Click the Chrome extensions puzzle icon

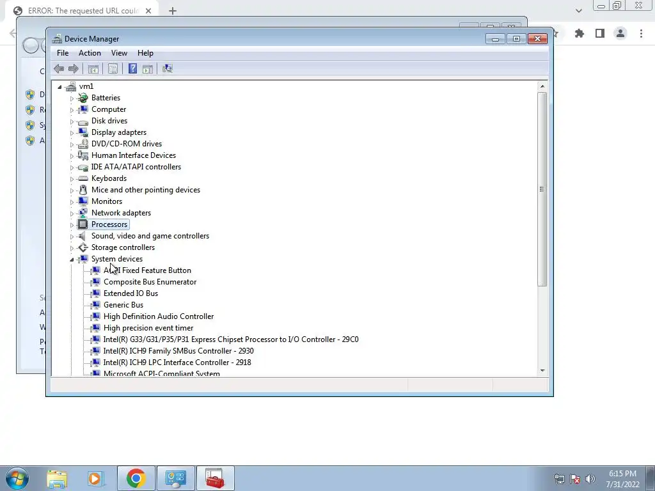(x=580, y=33)
